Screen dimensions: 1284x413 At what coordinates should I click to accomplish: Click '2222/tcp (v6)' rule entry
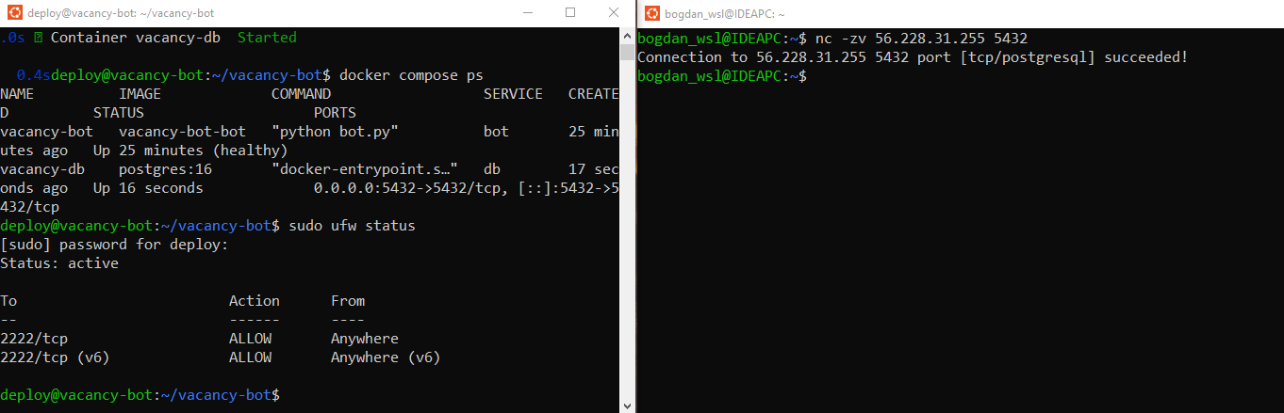pyautogui.click(x=55, y=357)
